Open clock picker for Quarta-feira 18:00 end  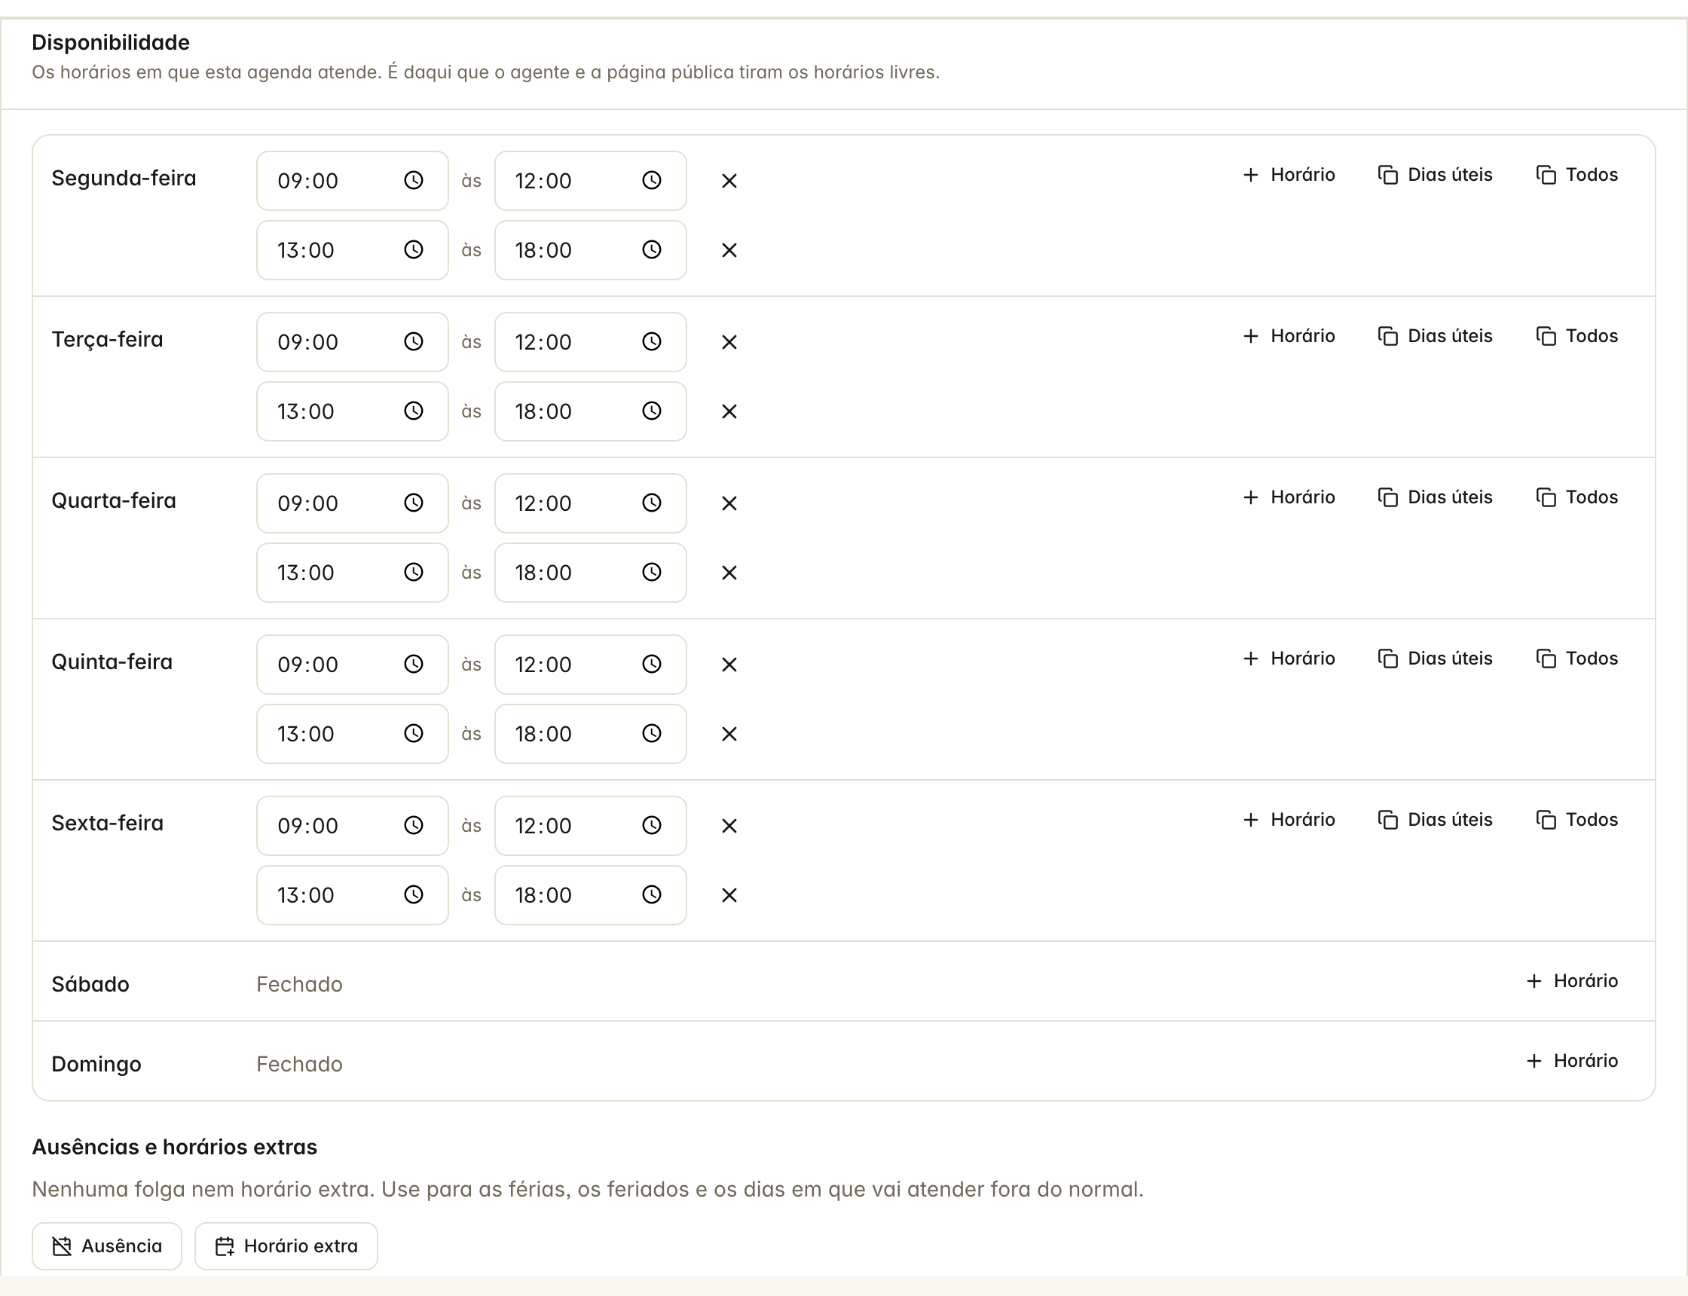[x=652, y=573]
